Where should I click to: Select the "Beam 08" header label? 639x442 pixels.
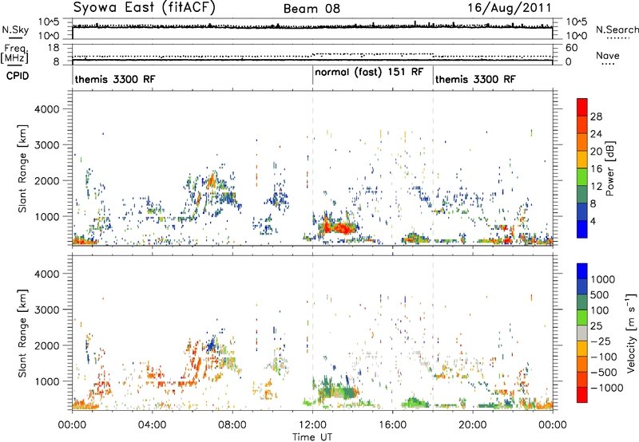pos(312,9)
